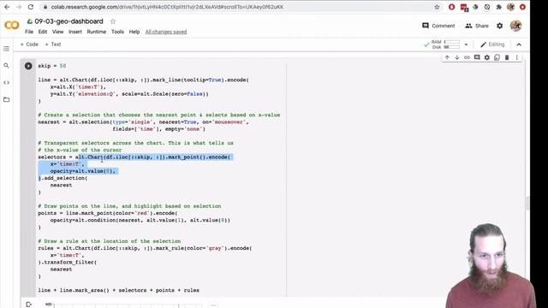Star the 09-03-geo-dashboard notebook

(113, 21)
